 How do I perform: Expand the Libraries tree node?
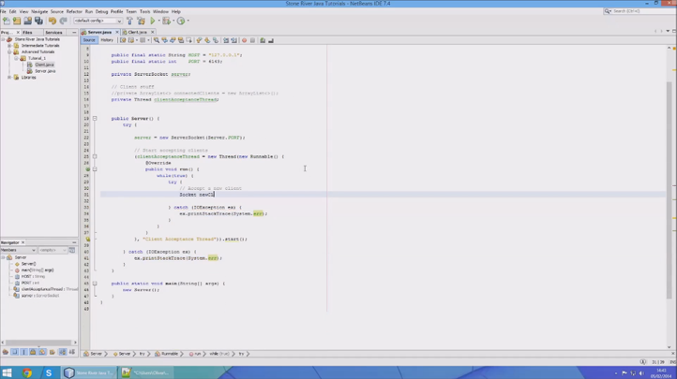tap(10, 77)
